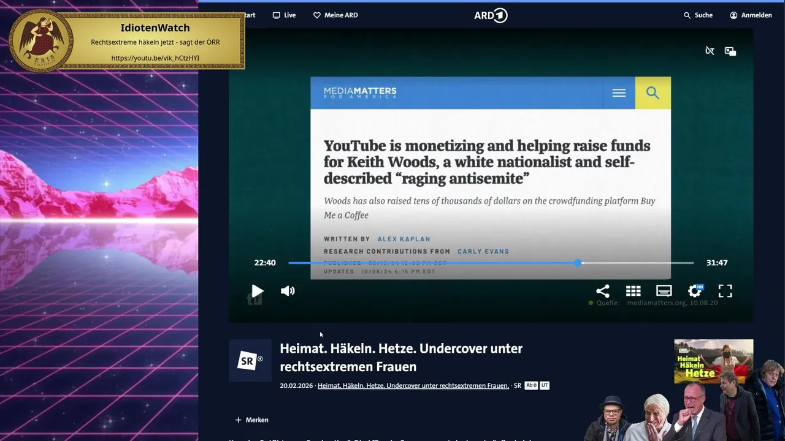This screenshot has height=441, width=785.
Task: Open the grid icon in player controls
Action: [634, 291]
